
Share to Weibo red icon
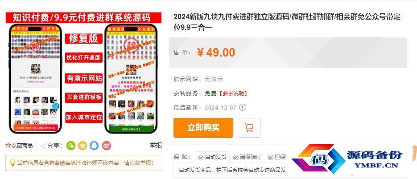107,146
